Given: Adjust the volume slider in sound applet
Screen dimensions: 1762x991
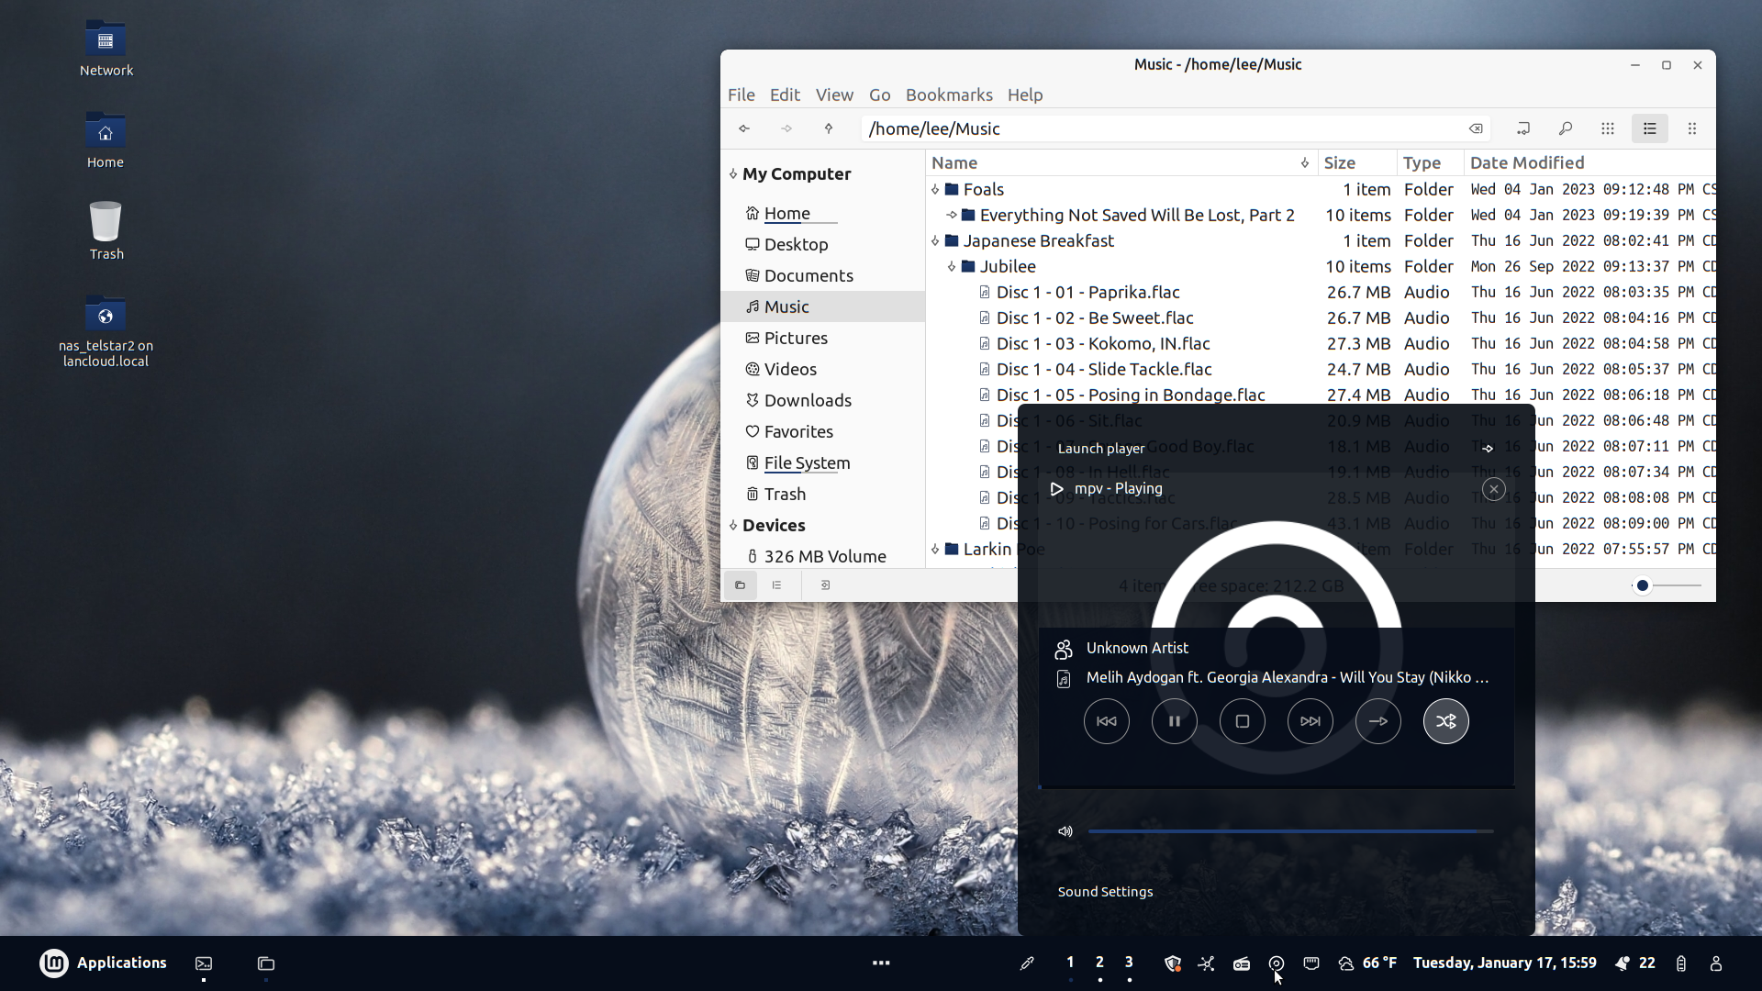Looking at the screenshot, I should pyautogui.click(x=1289, y=831).
